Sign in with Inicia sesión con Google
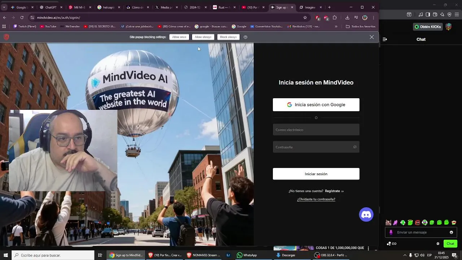 (316, 105)
